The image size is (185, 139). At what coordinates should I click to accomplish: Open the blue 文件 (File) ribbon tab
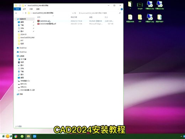click(x=17, y=9)
